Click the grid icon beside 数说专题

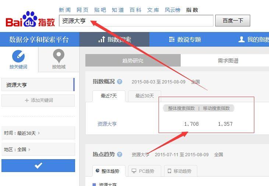[172, 39]
